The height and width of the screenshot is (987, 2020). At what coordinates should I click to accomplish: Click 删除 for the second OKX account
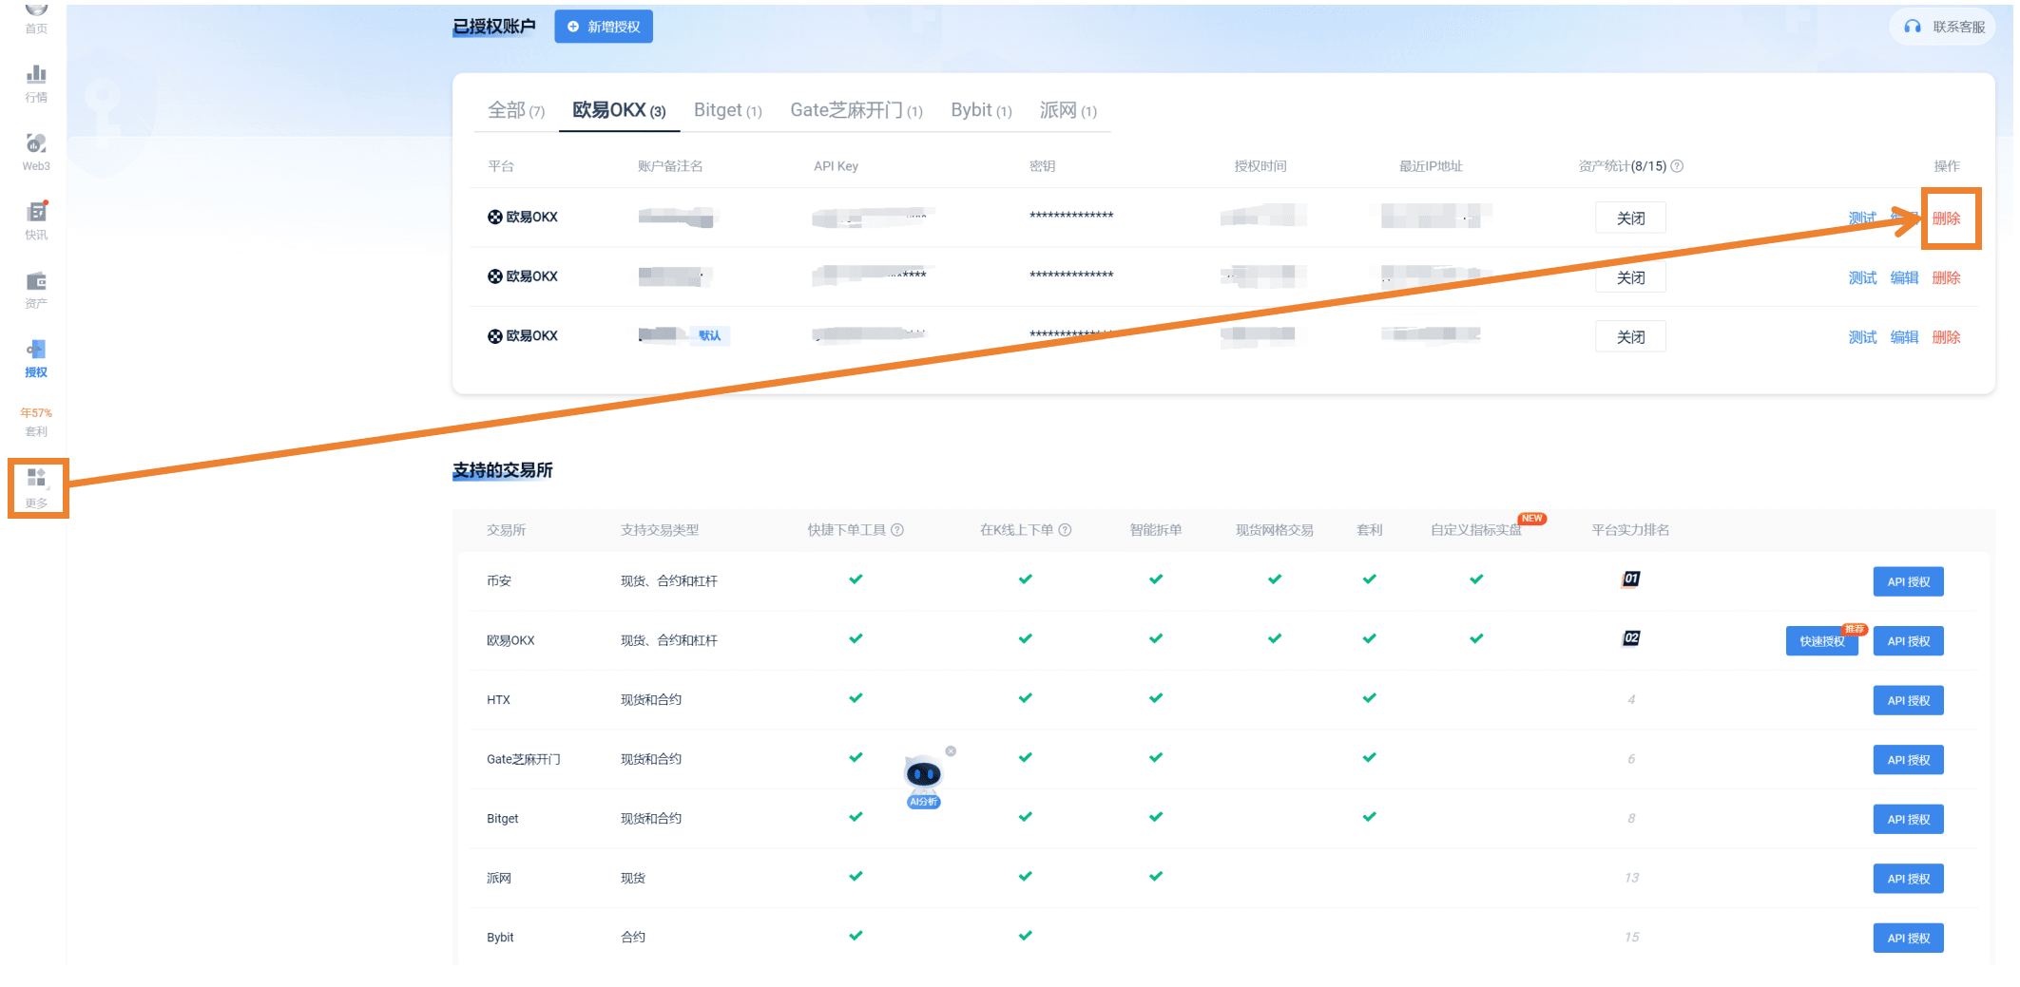pos(1946,277)
